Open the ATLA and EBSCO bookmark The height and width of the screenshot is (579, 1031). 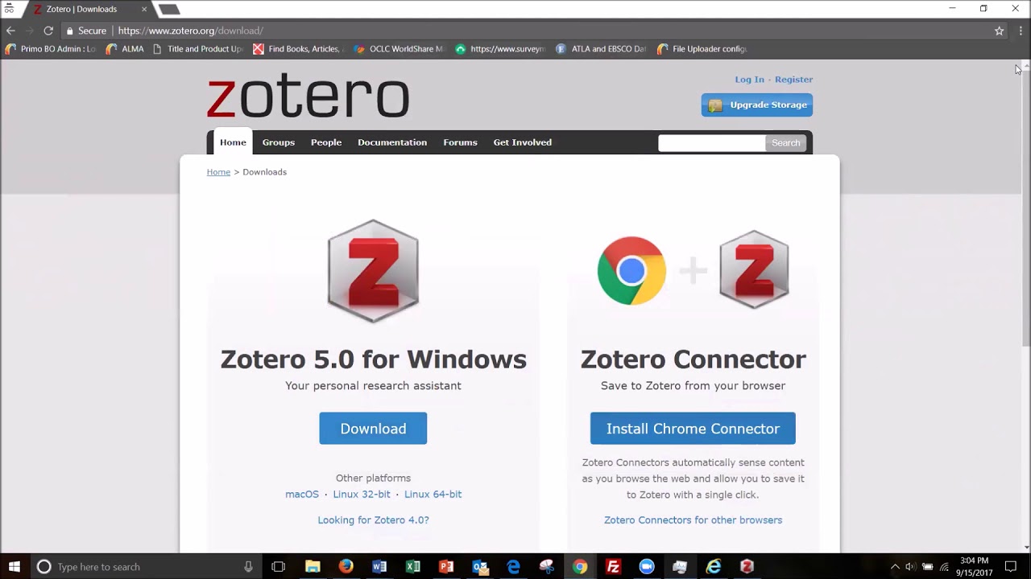(601, 49)
